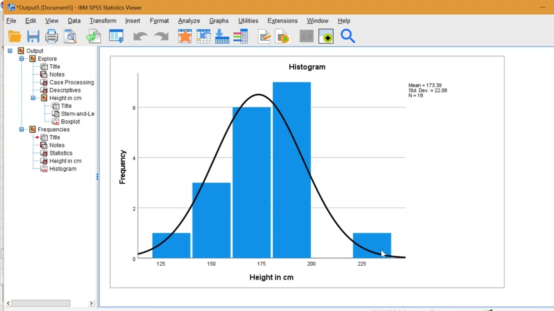554x311 pixels.
Task: Click the Histogram chart title
Action: (x=307, y=67)
